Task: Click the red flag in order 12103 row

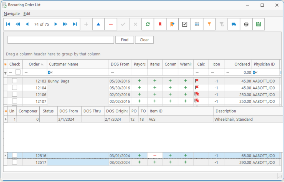Action: [x=197, y=81]
